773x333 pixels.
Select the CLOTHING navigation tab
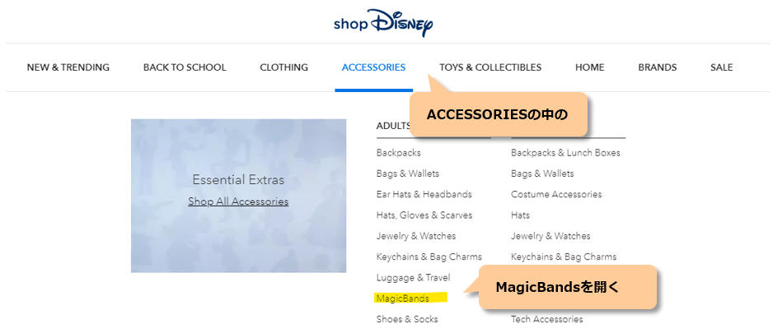(x=284, y=67)
